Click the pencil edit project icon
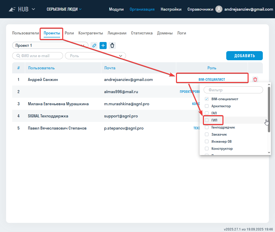The height and width of the screenshot is (232, 275). tap(94, 46)
